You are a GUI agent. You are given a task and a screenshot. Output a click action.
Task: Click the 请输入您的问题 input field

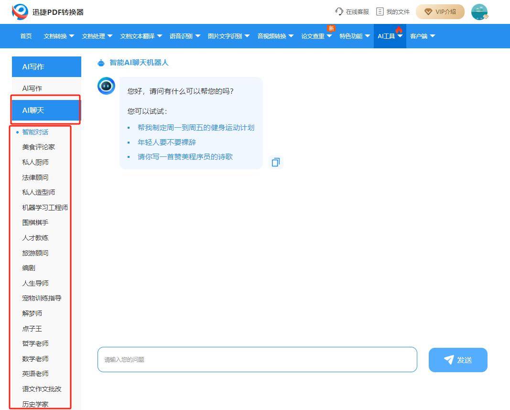click(x=257, y=360)
